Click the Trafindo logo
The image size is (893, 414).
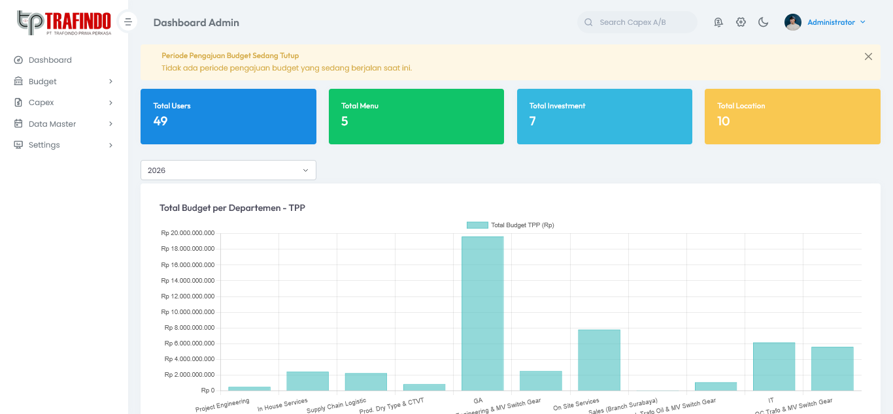coord(64,22)
